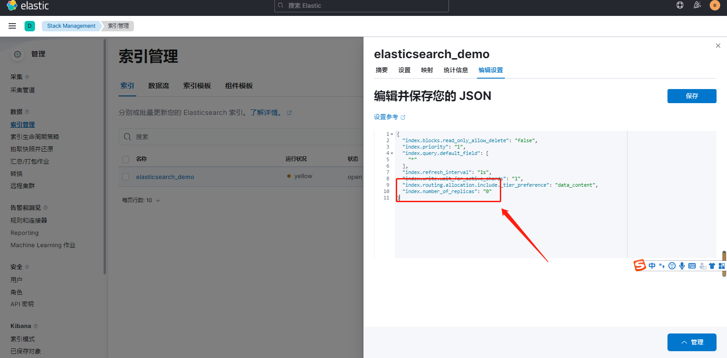Click external link icon after 了解详情

[x=289, y=113]
